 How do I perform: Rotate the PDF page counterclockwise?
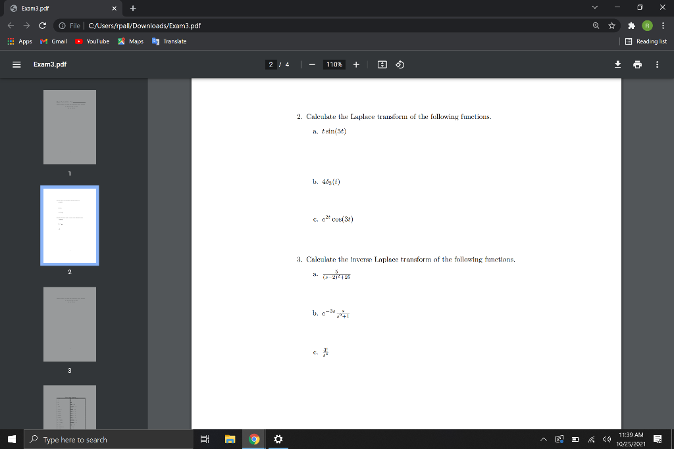click(x=400, y=64)
